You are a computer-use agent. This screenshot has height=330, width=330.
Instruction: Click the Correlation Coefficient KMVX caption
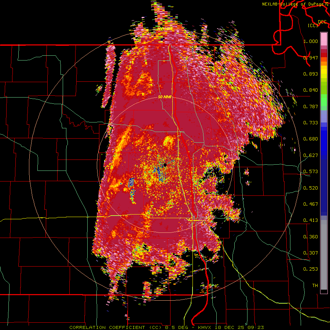click(166, 327)
